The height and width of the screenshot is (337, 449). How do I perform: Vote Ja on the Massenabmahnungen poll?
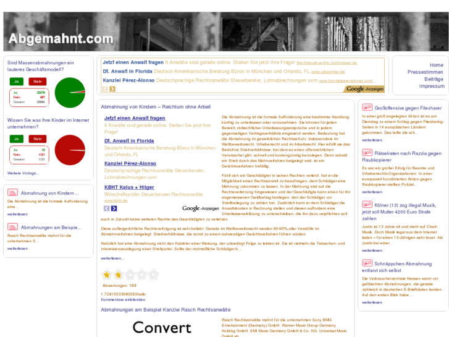coord(16,82)
